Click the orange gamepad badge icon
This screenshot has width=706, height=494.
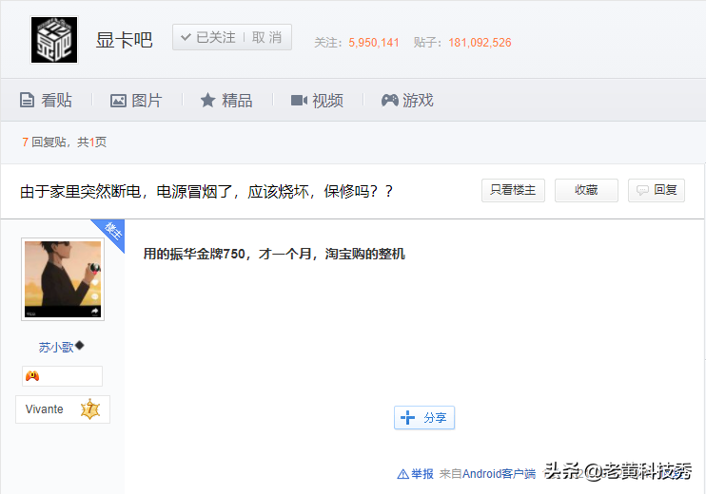[x=32, y=376]
